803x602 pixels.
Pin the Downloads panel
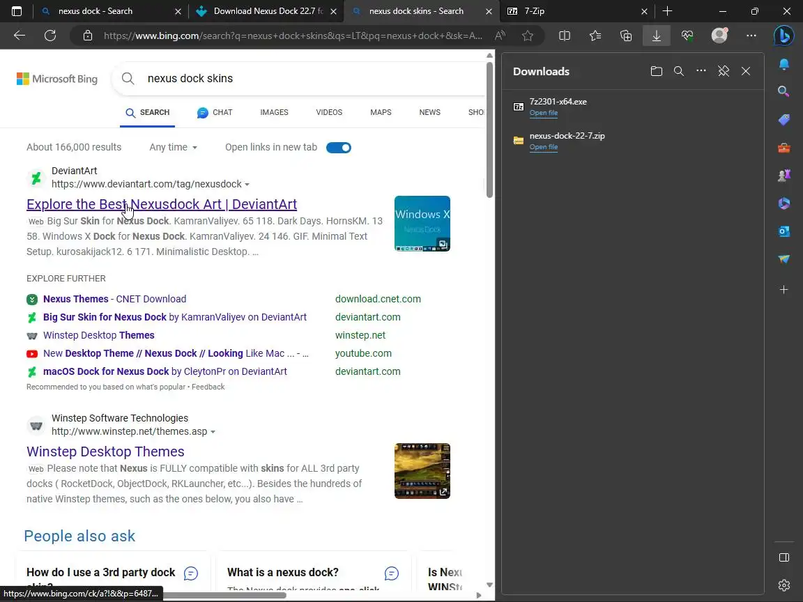724,71
